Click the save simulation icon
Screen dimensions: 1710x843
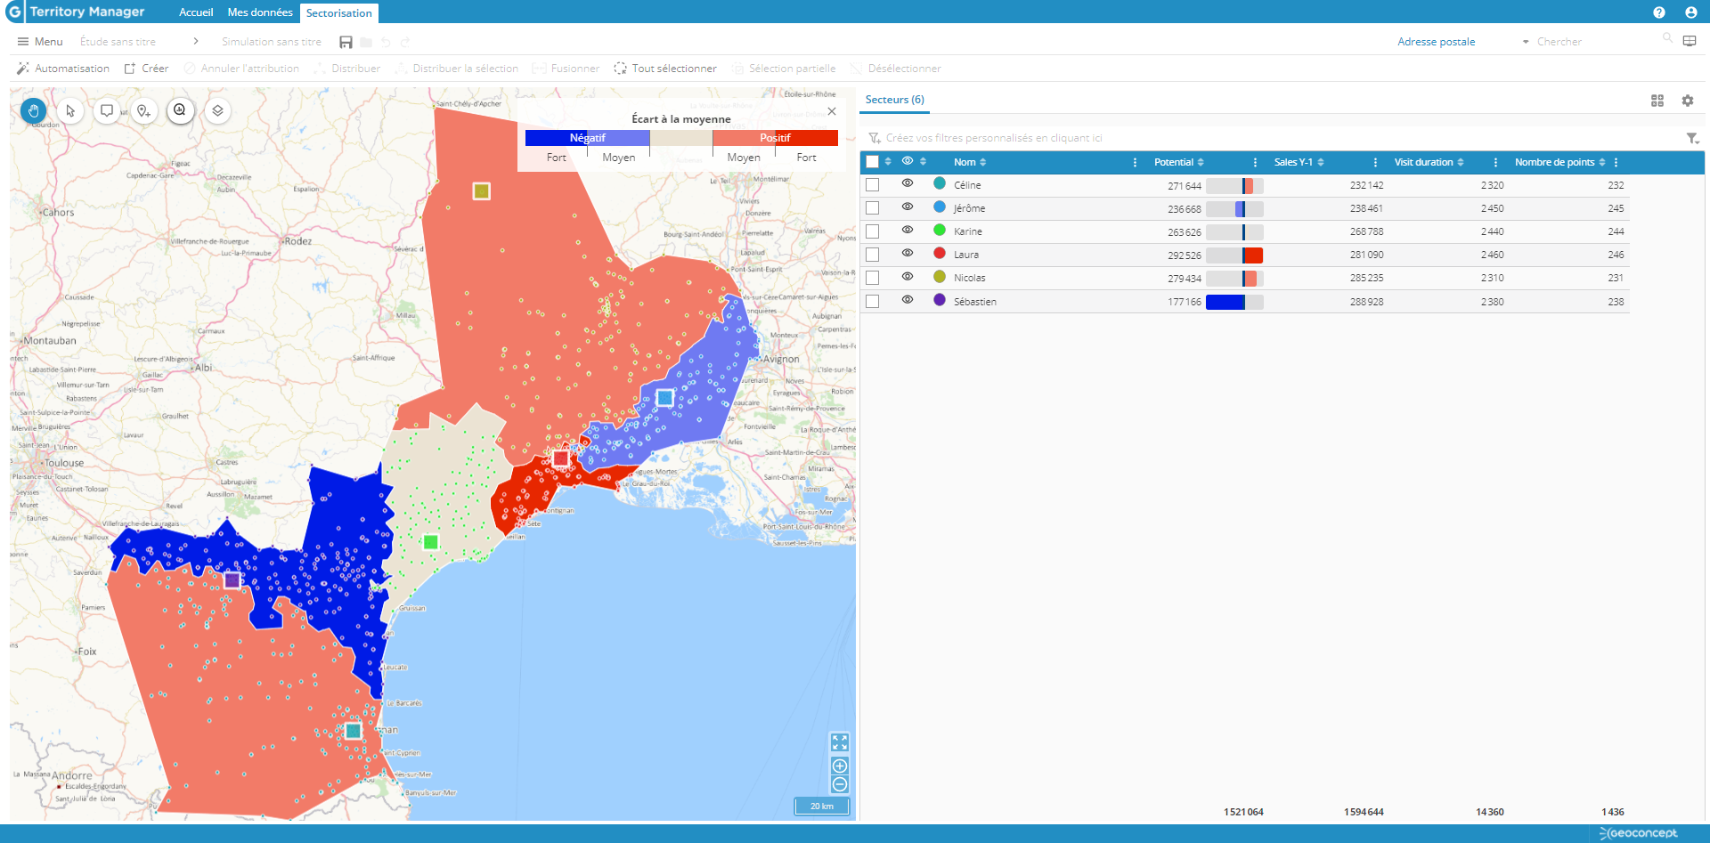(x=346, y=42)
